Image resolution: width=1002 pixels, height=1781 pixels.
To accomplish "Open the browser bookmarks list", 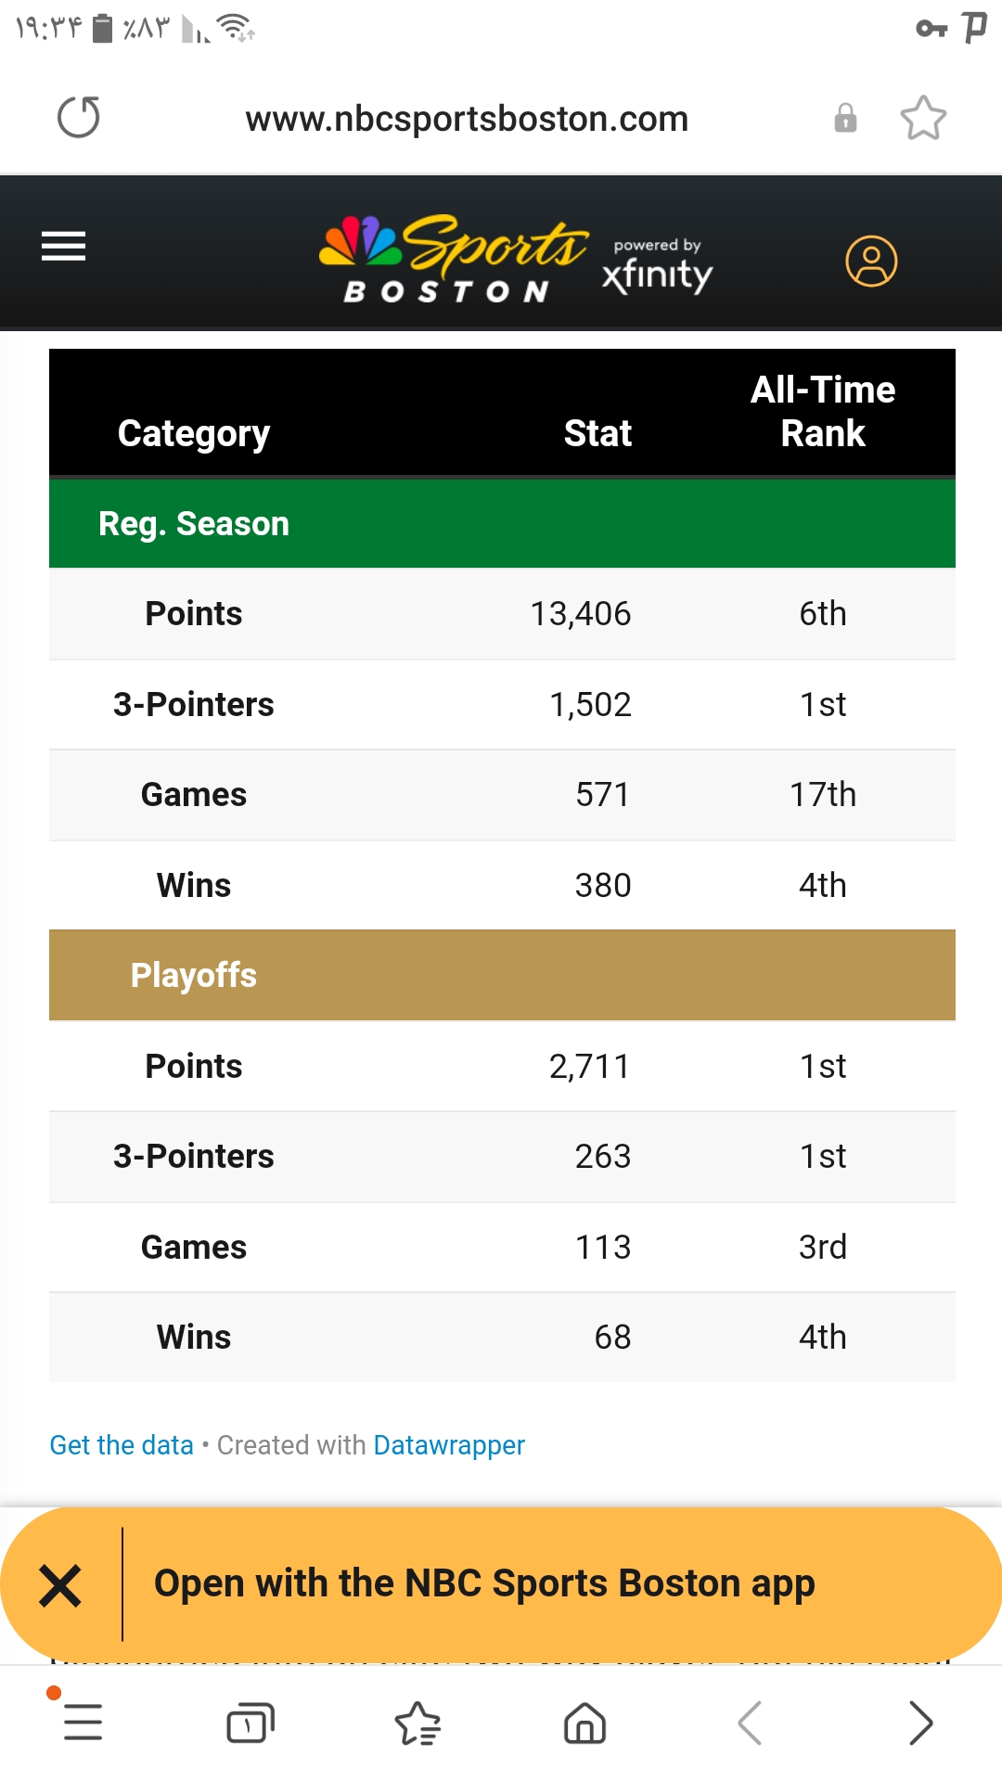I will [x=417, y=1723].
